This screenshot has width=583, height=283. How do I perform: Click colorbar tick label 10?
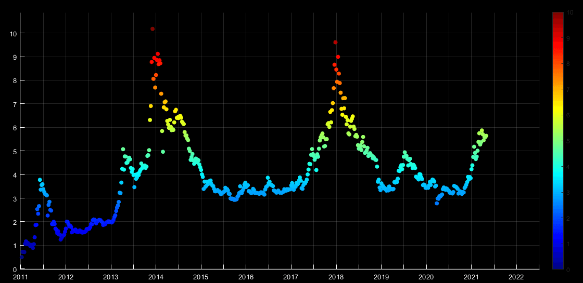click(x=569, y=12)
